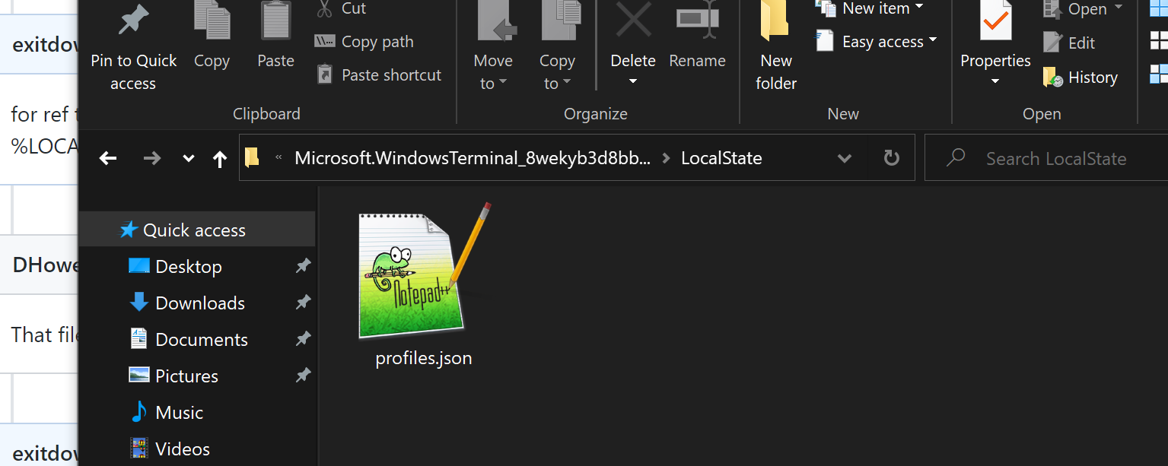Expand the Properties dropdown arrow

pos(995,81)
